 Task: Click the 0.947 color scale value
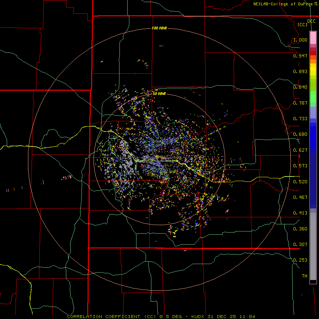click(300, 56)
